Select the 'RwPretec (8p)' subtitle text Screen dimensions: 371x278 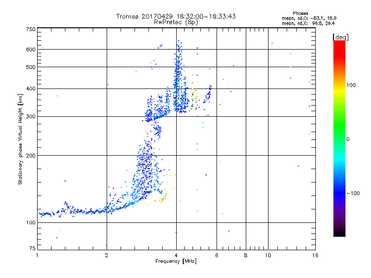(176, 22)
